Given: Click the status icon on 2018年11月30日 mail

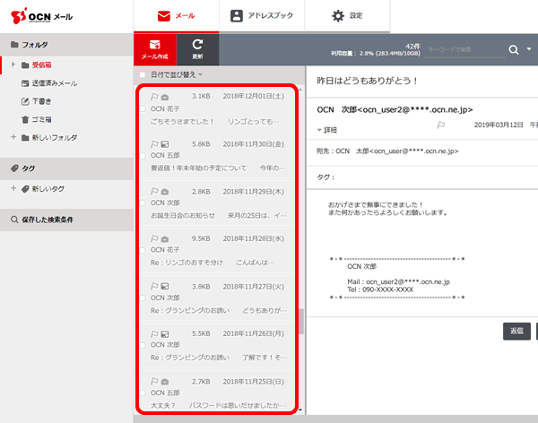Looking at the screenshot, I should point(165,144).
